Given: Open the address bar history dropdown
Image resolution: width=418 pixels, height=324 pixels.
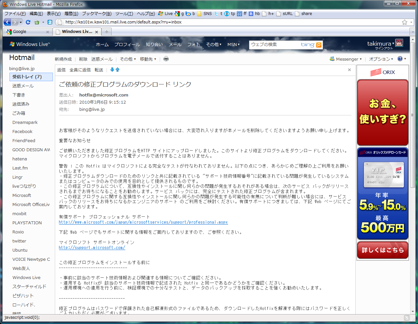Looking at the screenshot, I should 411,22.
